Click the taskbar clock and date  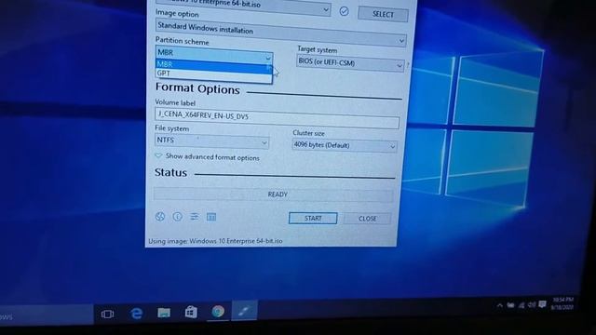562,303
